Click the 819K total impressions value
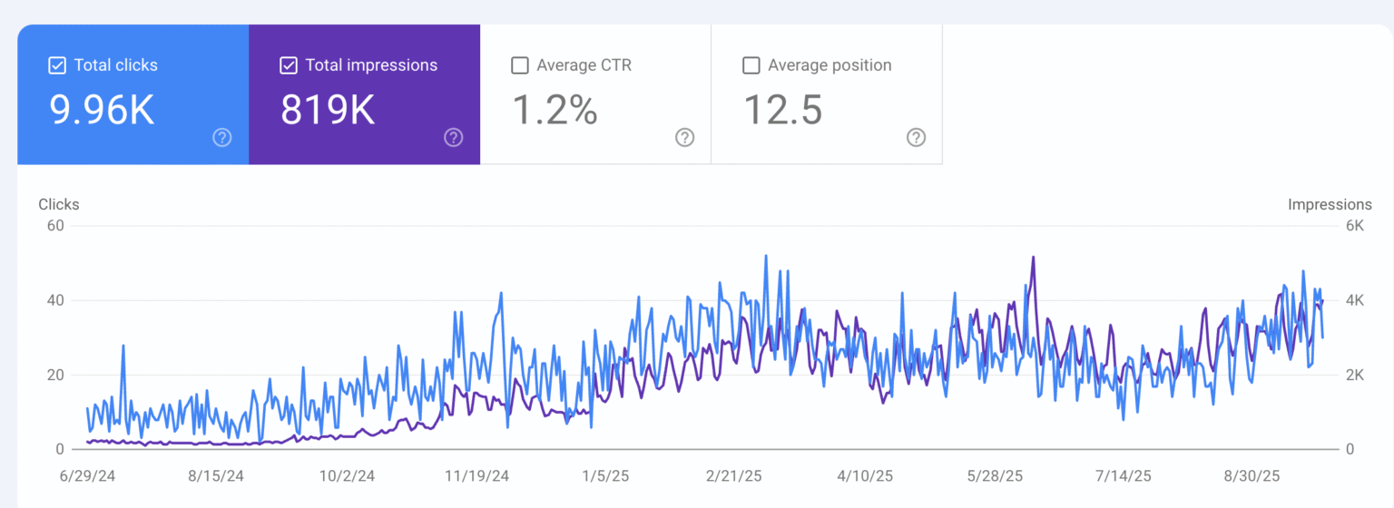The height and width of the screenshot is (508, 1394). [328, 110]
